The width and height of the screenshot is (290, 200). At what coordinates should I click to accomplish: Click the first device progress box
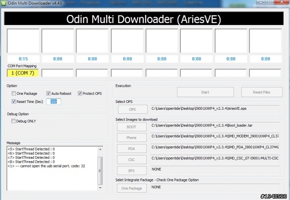point(23,41)
